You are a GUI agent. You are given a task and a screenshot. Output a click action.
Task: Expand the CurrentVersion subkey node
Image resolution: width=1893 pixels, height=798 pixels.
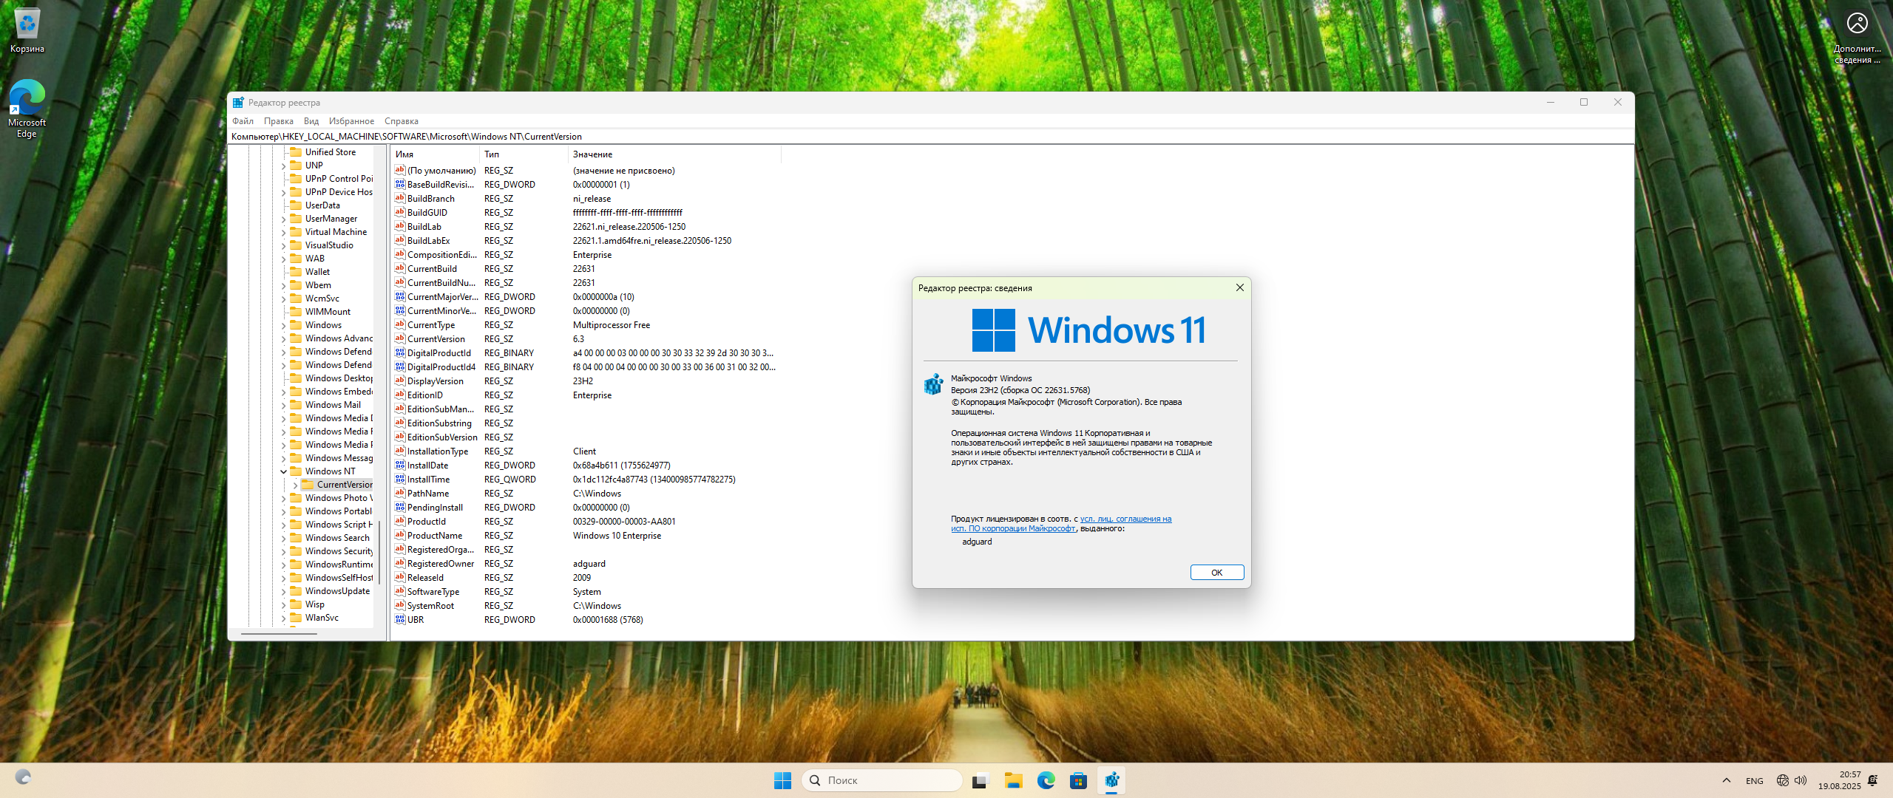tap(295, 485)
